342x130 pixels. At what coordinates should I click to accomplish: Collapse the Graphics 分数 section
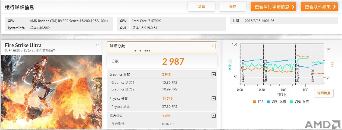(x=213, y=74)
